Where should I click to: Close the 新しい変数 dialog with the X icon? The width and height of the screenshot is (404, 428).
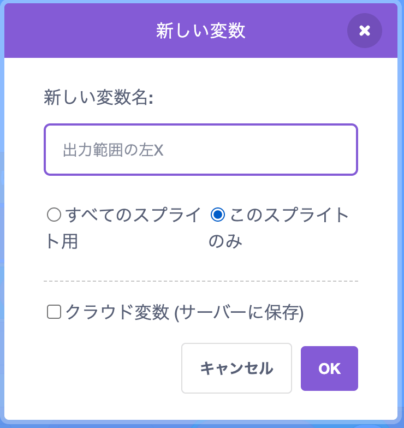click(x=365, y=31)
